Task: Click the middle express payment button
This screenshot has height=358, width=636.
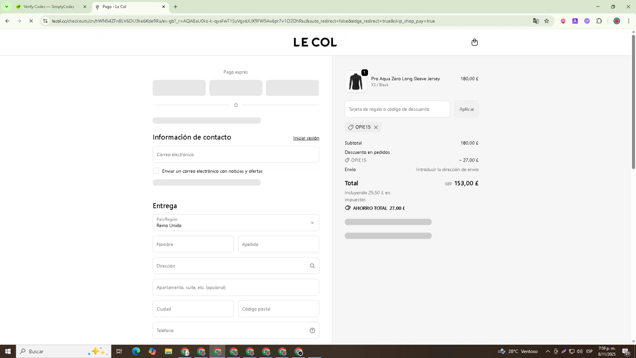Action: point(236,88)
